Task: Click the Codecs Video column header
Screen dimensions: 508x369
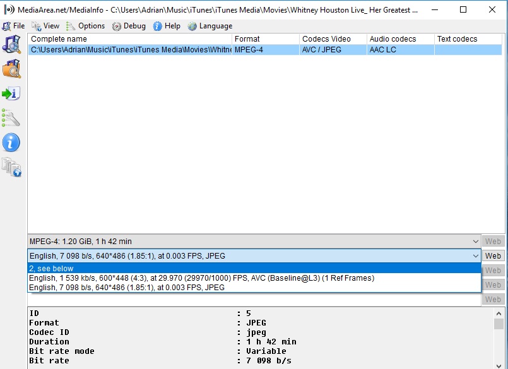Action: [x=333, y=39]
